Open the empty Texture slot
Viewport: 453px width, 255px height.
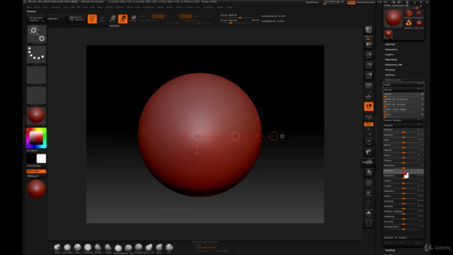[36, 96]
